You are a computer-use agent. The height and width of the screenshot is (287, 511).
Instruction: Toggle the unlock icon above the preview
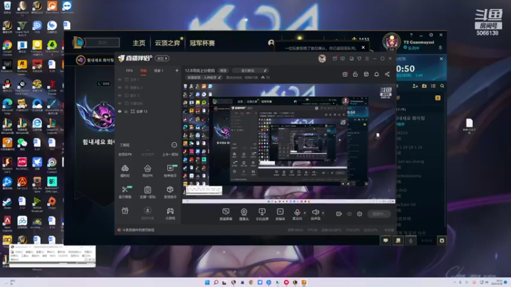click(x=355, y=74)
